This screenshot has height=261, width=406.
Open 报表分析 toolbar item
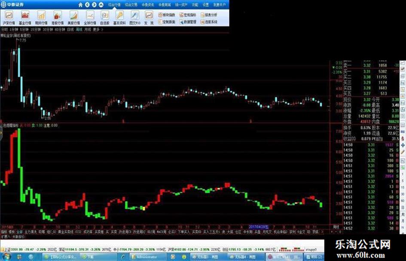(x=209, y=15)
